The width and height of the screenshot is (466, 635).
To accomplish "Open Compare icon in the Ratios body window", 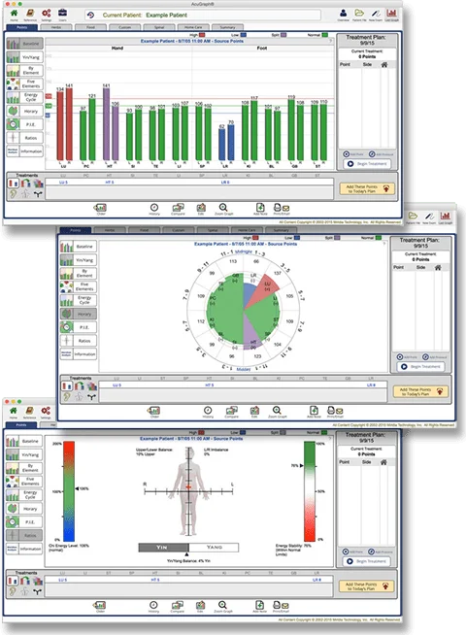I will click(x=177, y=606).
